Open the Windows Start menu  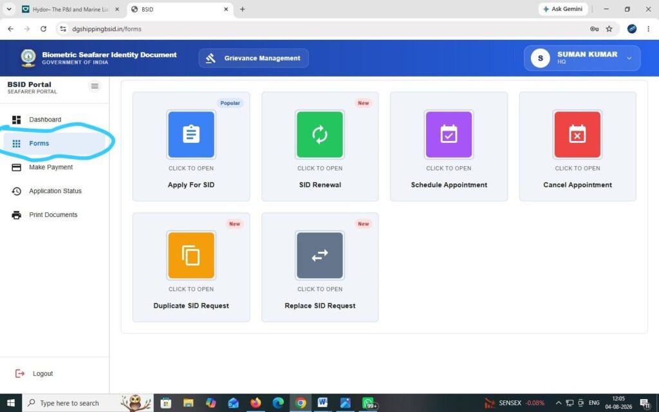[11, 403]
